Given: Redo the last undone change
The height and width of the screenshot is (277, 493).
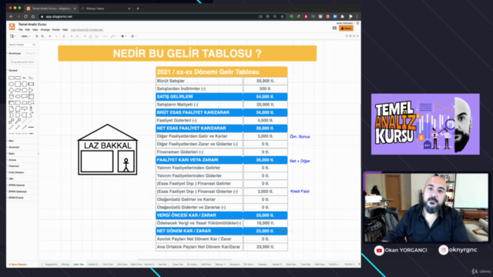Looking at the screenshot, I should tap(56, 36).
